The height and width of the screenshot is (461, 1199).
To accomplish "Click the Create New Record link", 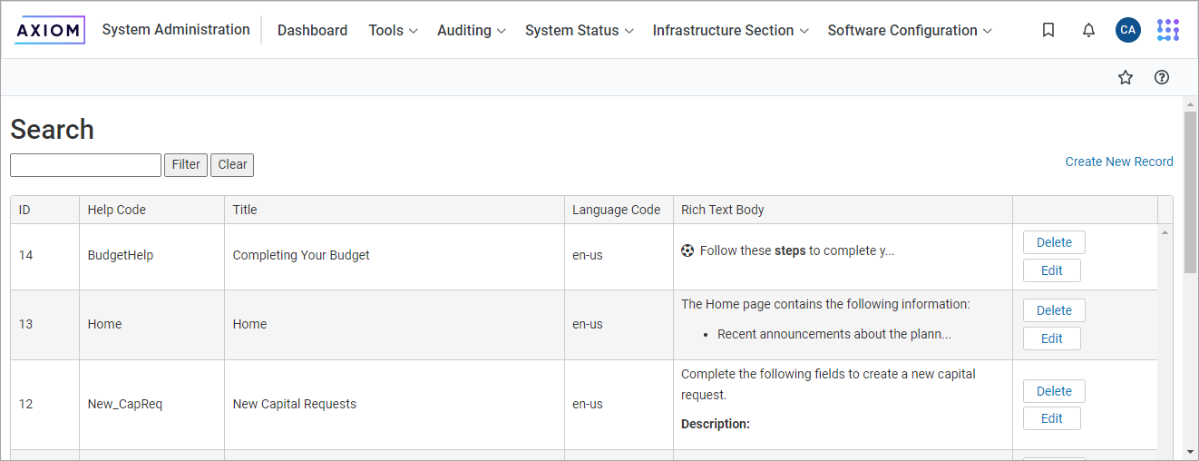I will tap(1118, 162).
